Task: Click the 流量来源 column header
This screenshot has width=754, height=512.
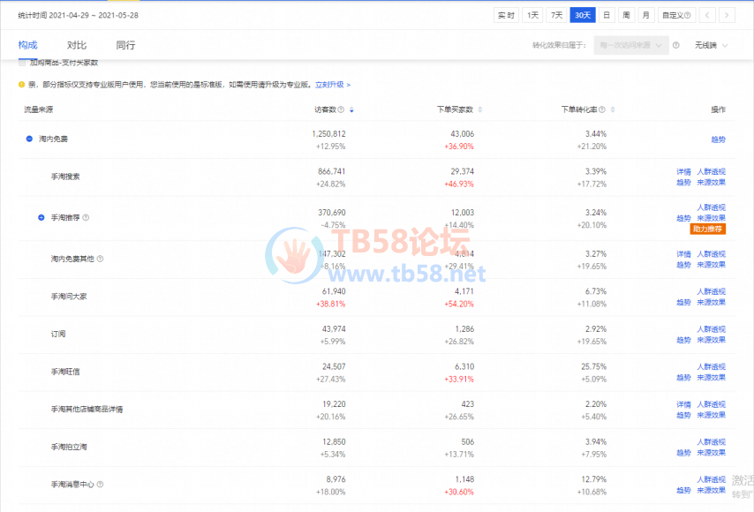Action: pos(39,109)
